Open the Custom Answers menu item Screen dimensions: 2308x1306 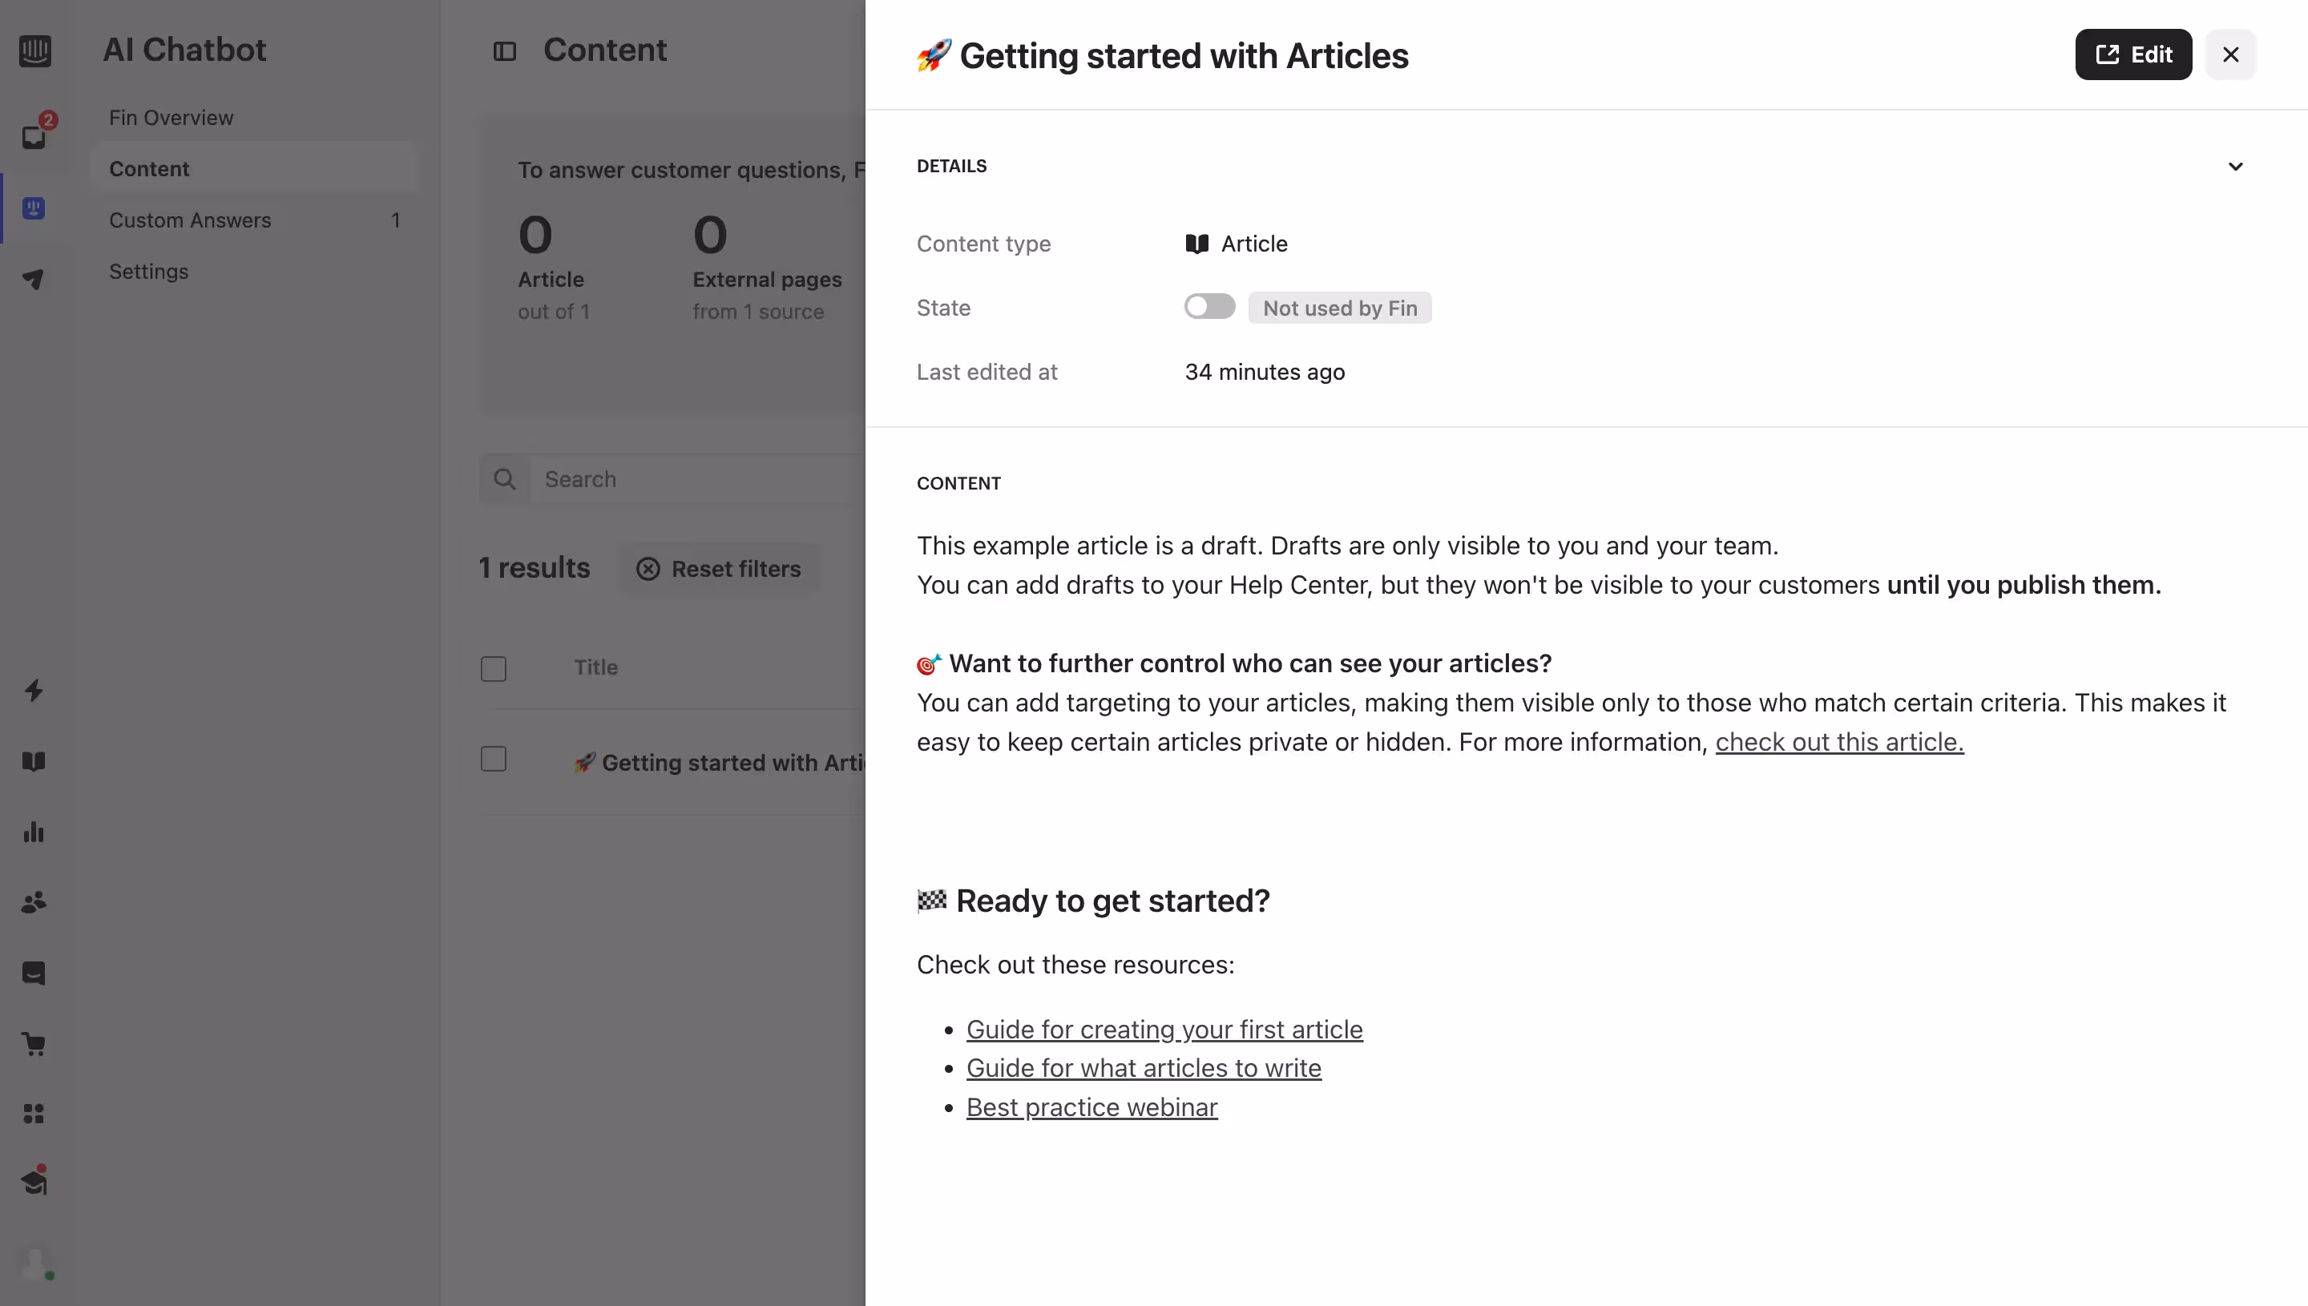189,220
